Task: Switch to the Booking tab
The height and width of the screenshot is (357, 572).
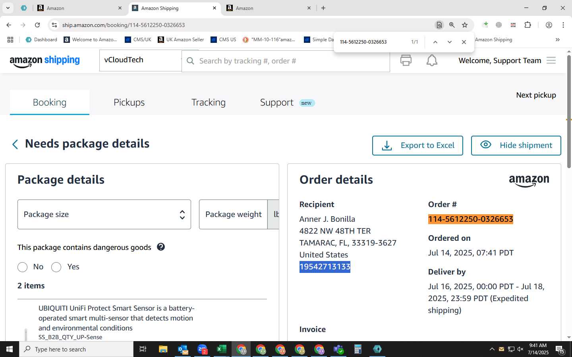Action: (50, 102)
